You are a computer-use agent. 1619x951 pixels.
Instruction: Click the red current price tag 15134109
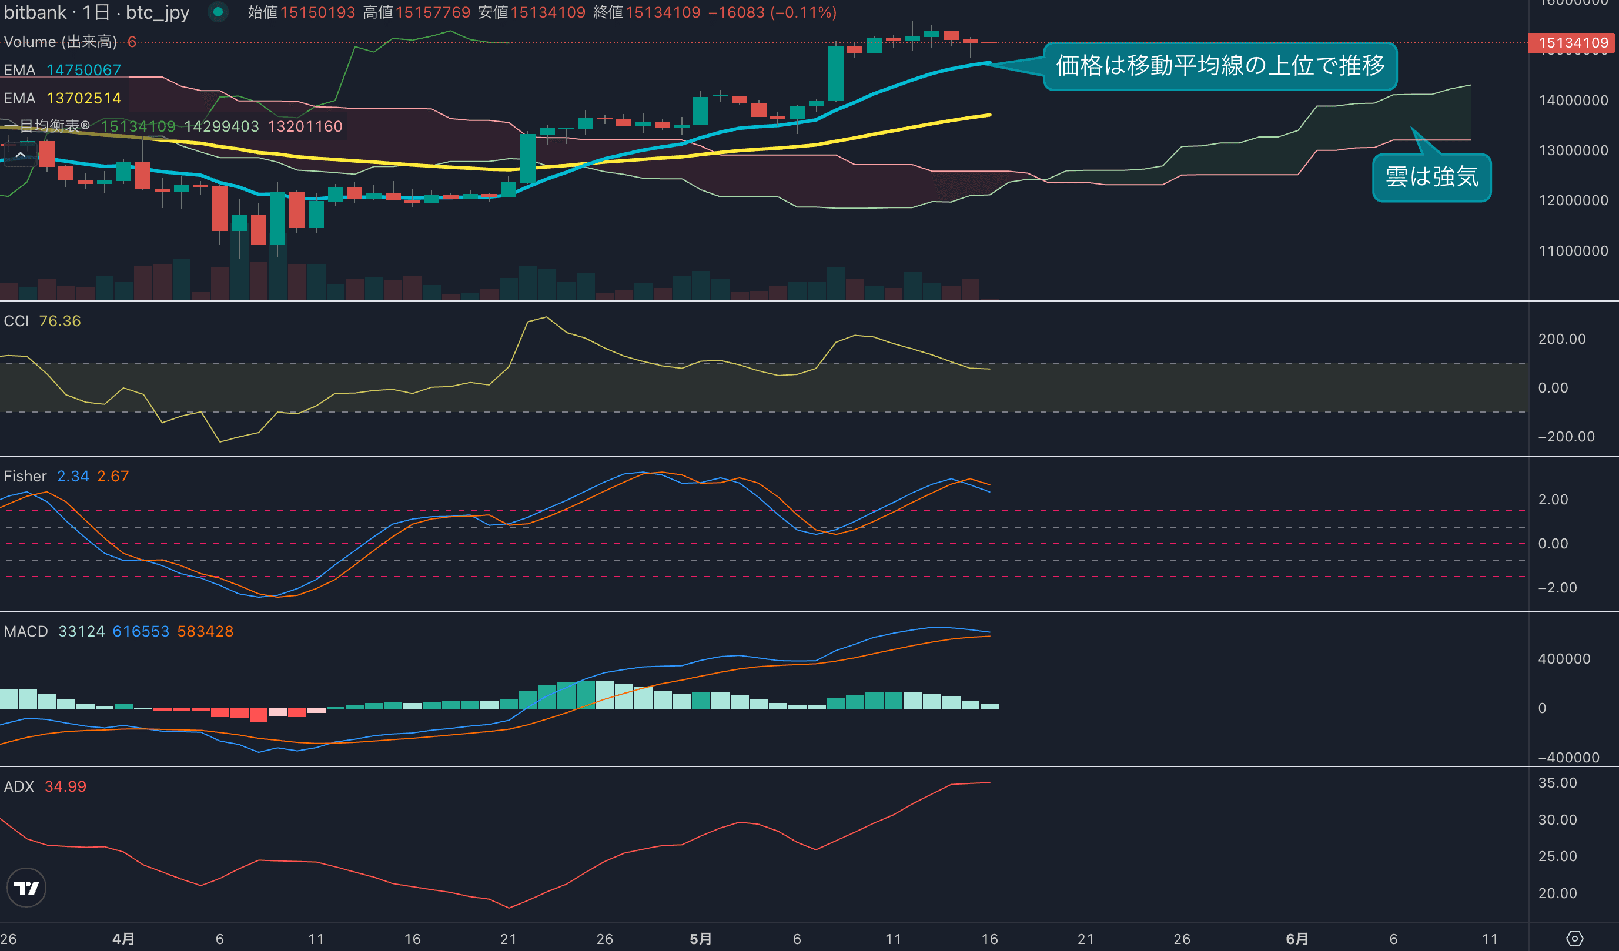tap(1573, 43)
